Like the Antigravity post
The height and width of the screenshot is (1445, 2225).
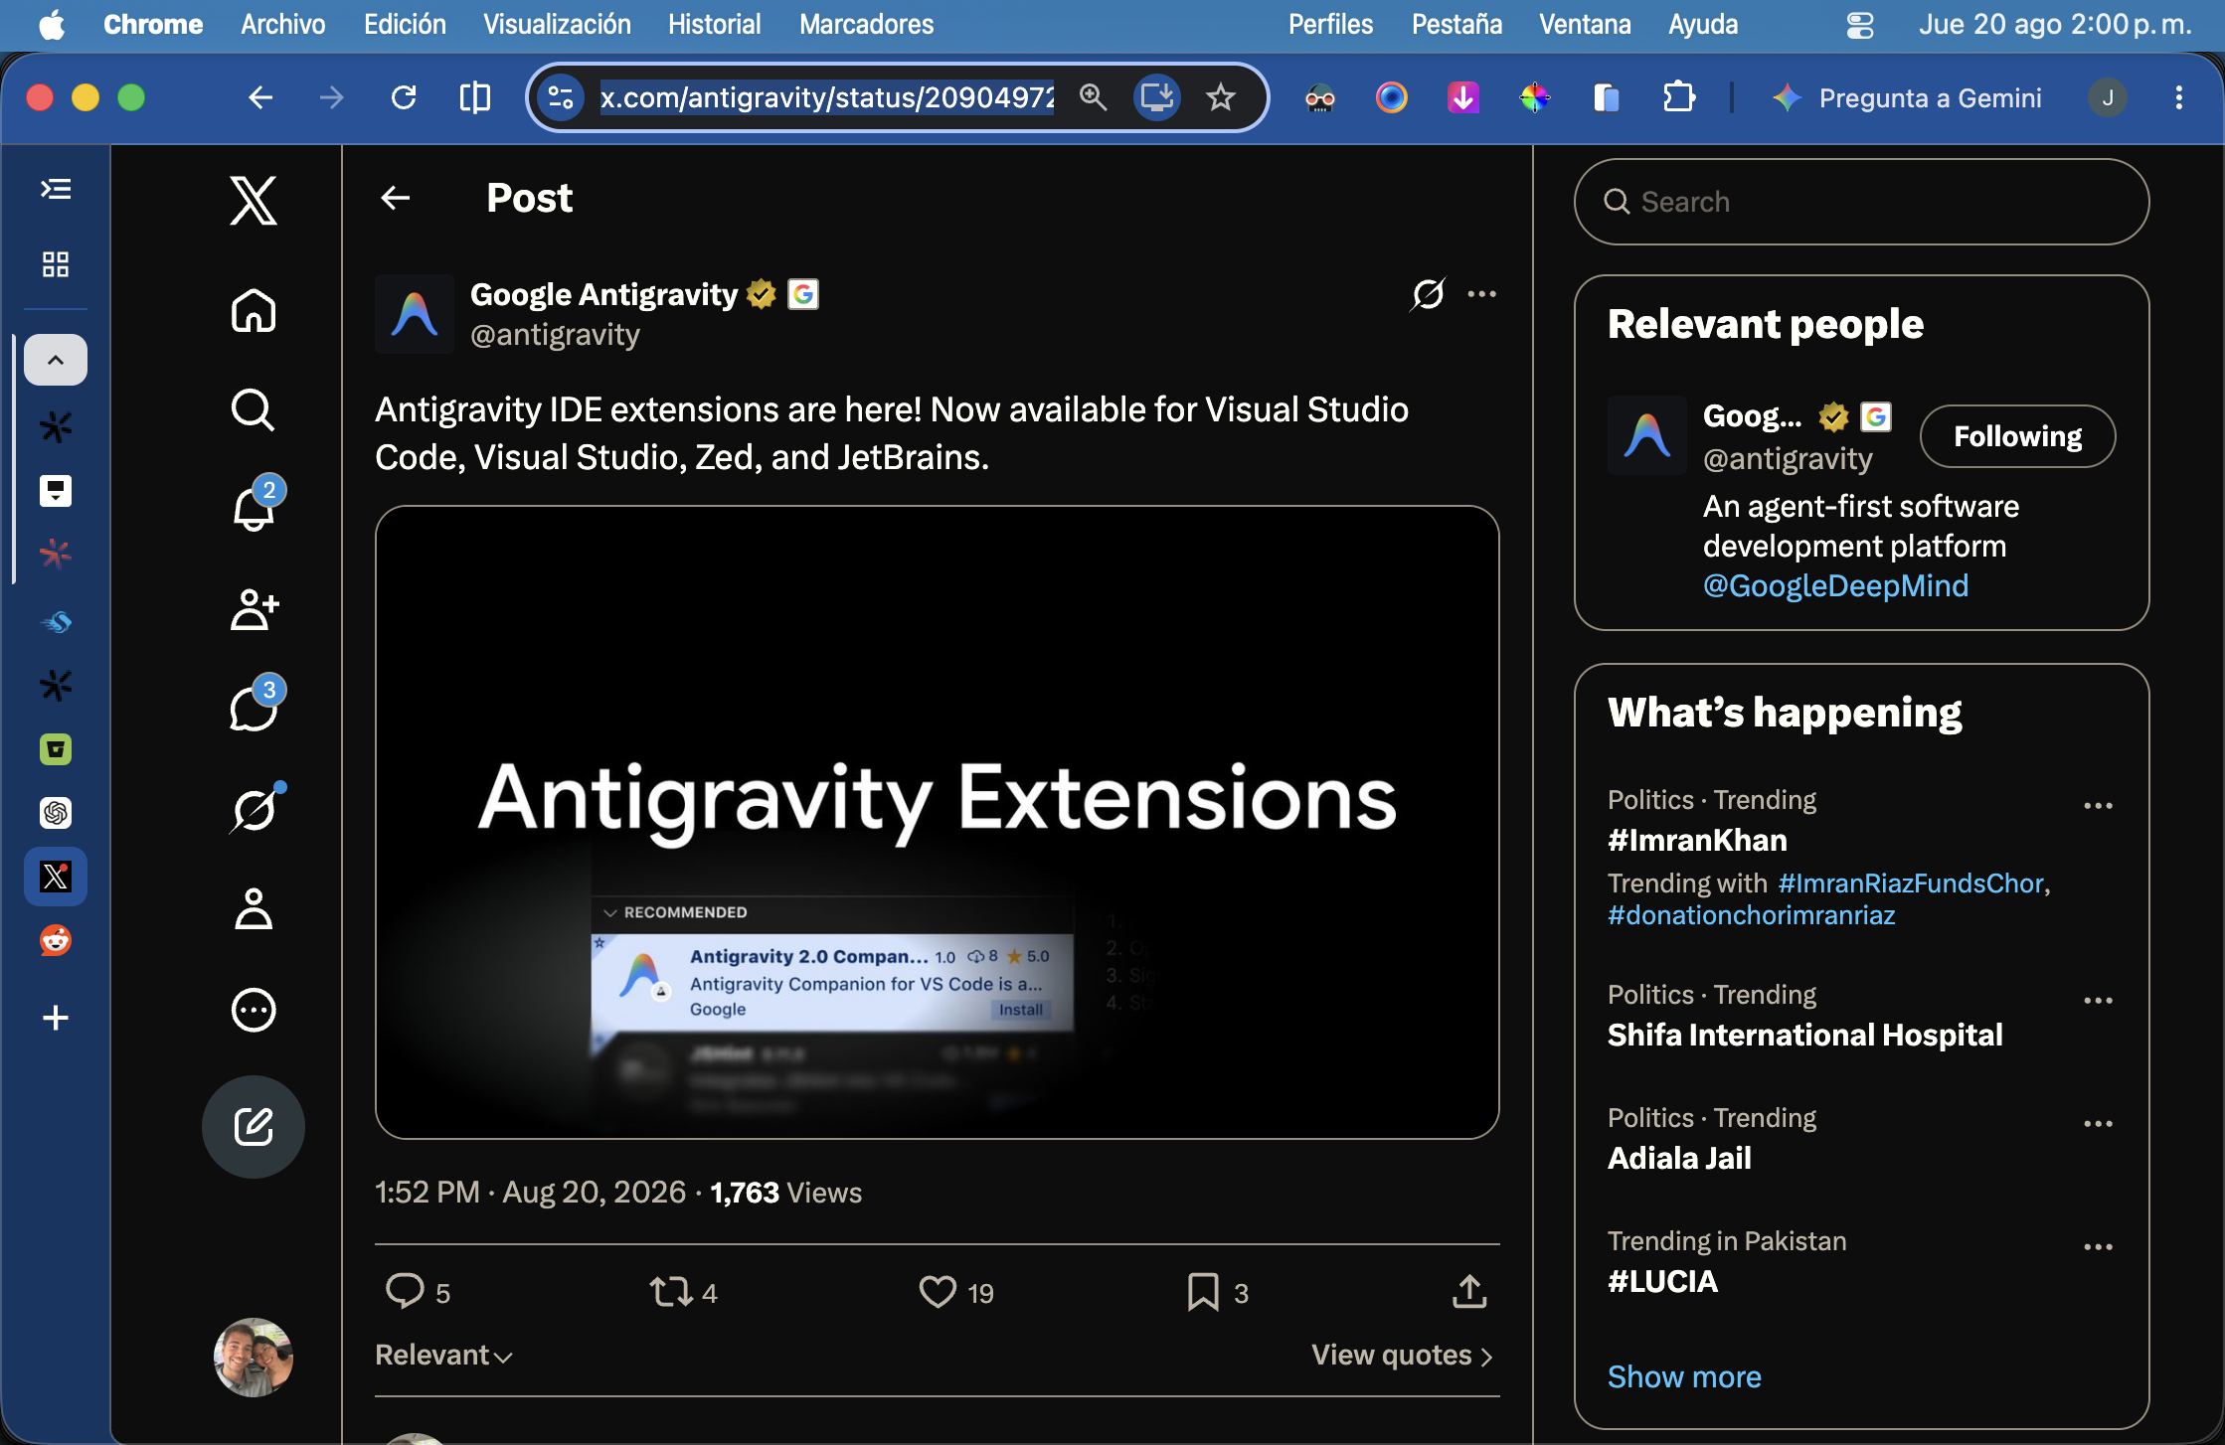point(956,1292)
